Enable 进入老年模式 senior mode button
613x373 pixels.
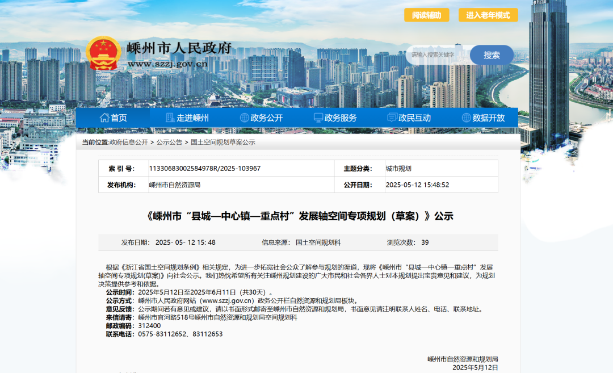488,15
